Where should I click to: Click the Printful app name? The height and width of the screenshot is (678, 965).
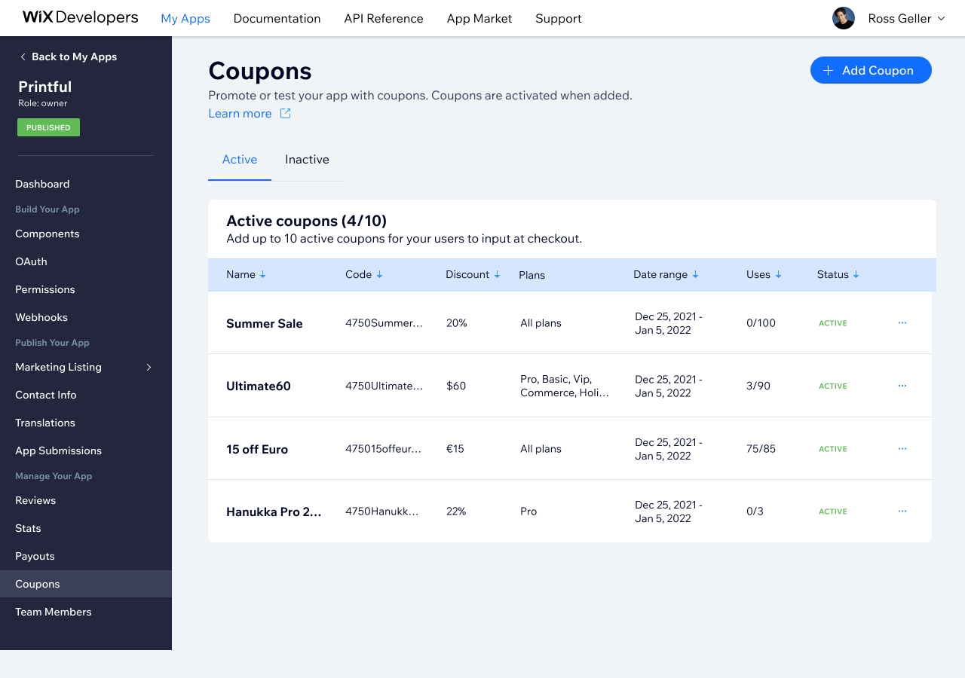pyautogui.click(x=45, y=87)
